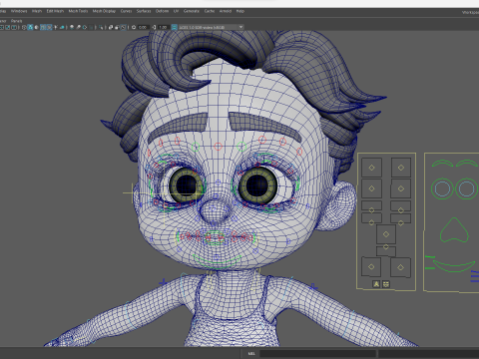Open the Curves menu
Screen dimensions: 479x359
pyautogui.click(x=126, y=11)
